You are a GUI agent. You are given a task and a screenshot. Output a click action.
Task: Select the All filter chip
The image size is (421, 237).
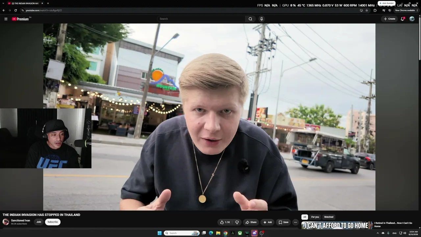(x=305, y=217)
